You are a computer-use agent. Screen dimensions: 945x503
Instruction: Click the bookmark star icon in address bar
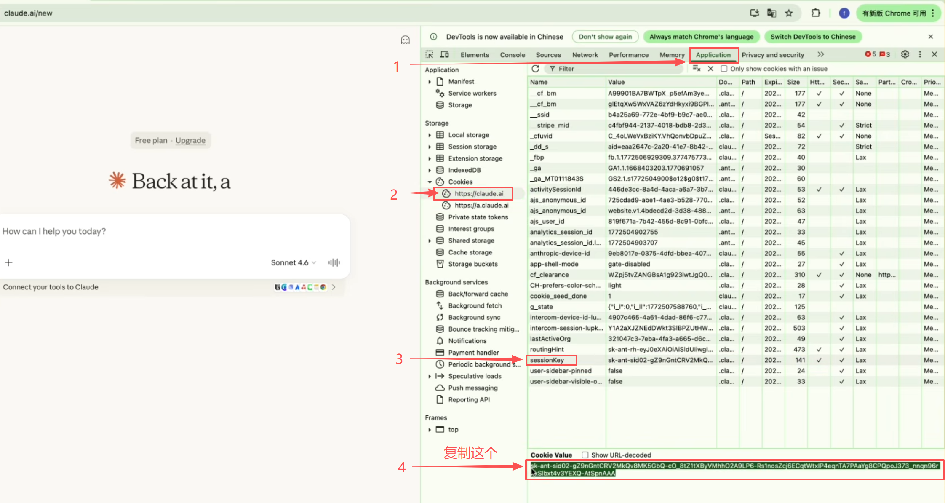pyautogui.click(x=789, y=13)
